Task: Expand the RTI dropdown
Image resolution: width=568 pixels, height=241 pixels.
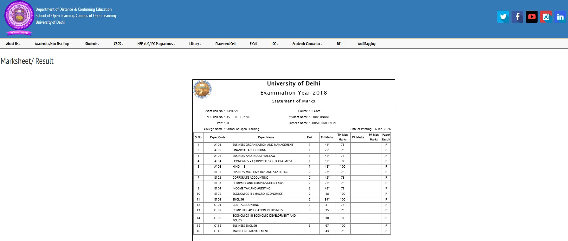Action: click(340, 44)
